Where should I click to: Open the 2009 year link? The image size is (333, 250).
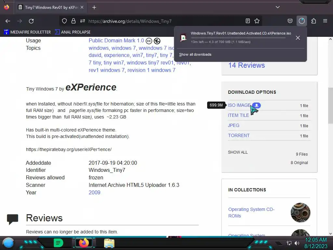[95, 192]
